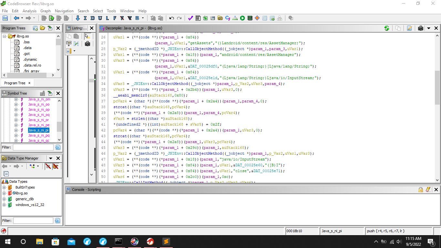This screenshot has width=441, height=248.
Task: Open the File menu
Action: 5,11
